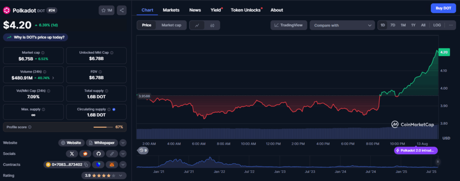This screenshot has height=181, width=460.
Task: Open the Reddit social link
Action: click(85, 154)
